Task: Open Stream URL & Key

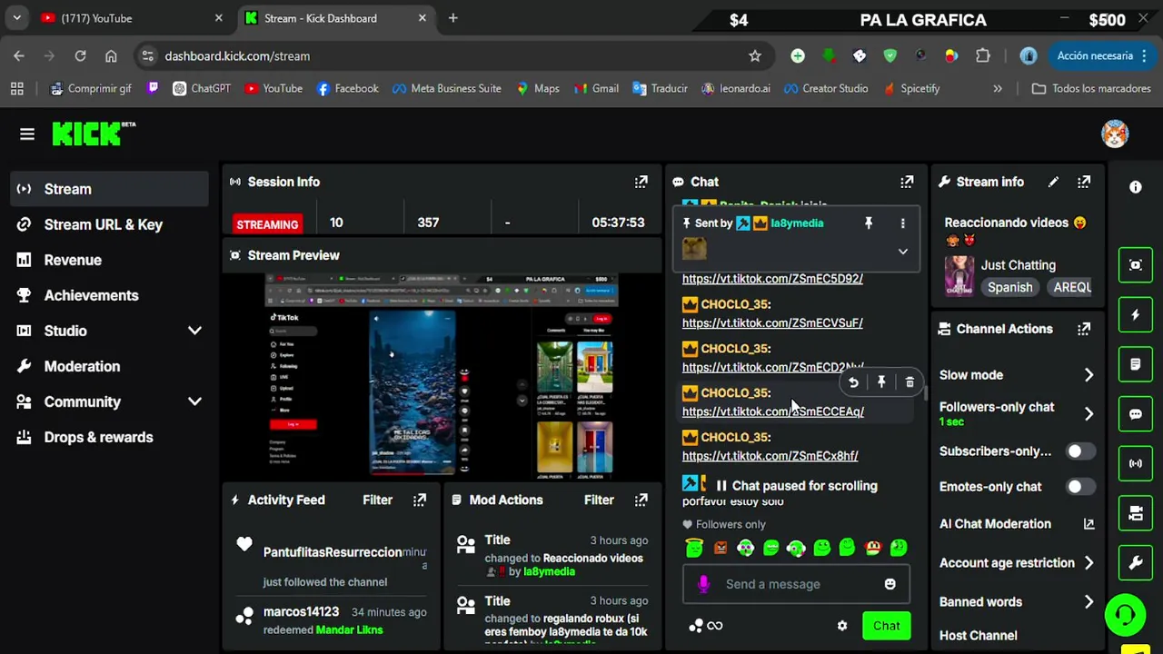Action: [x=109, y=224]
